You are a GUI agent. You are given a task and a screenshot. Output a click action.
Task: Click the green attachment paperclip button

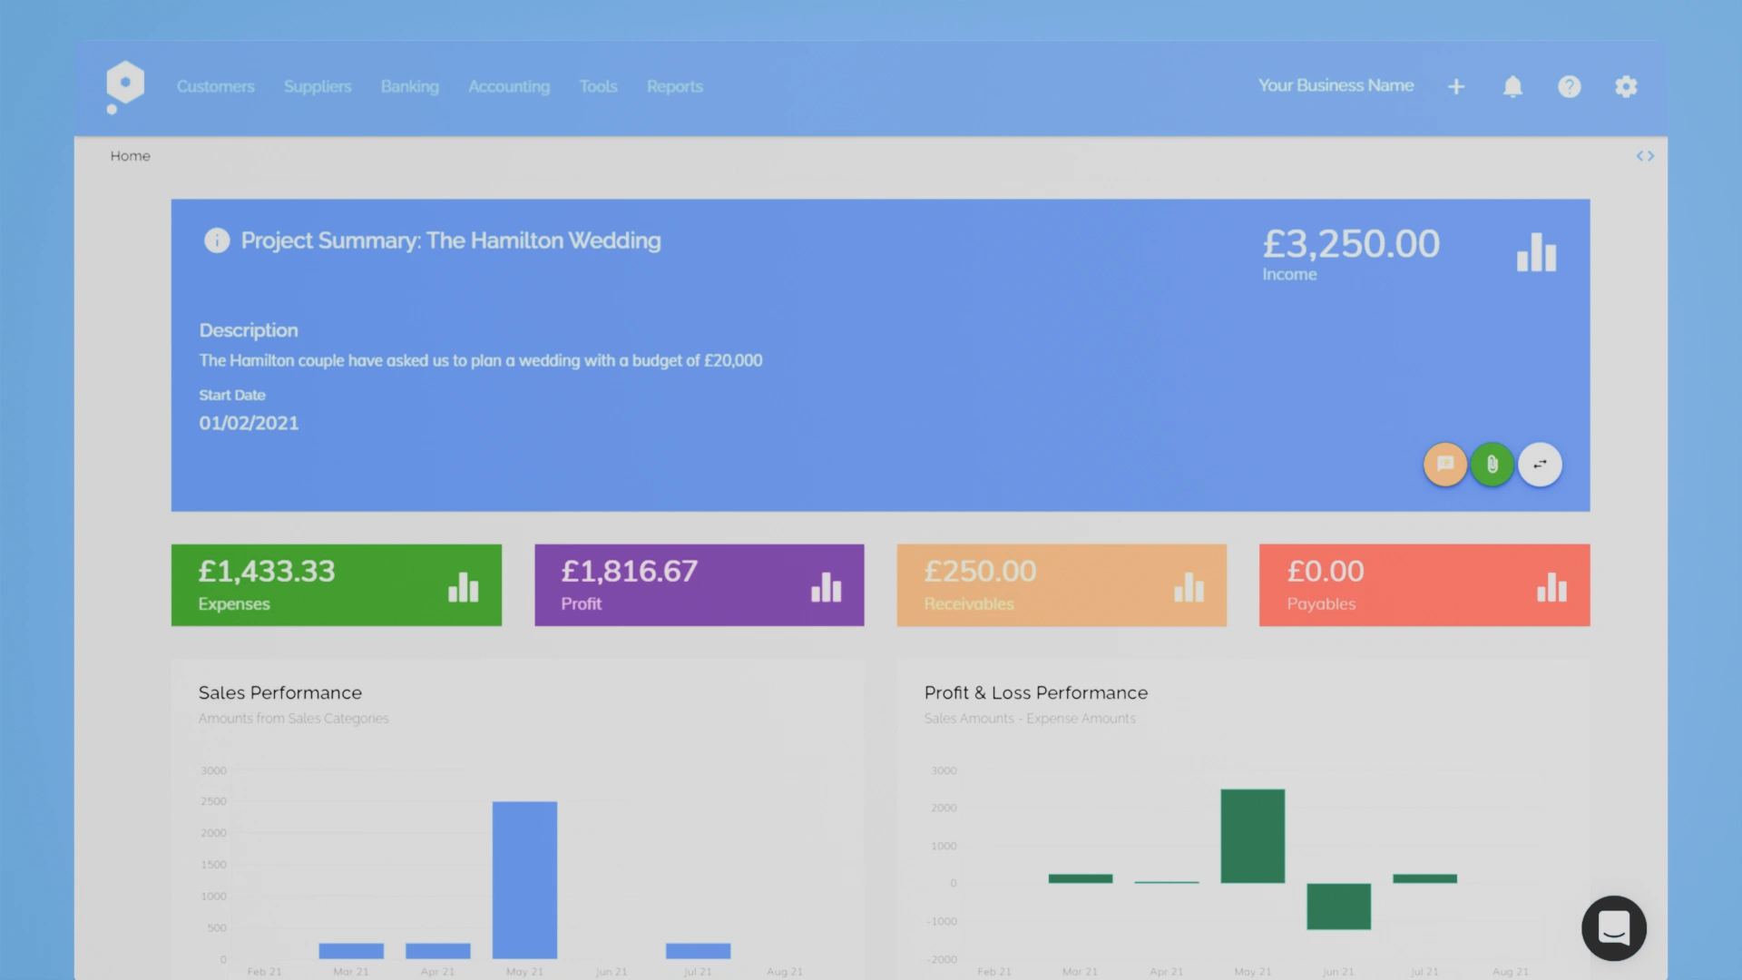tap(1492, 465)
